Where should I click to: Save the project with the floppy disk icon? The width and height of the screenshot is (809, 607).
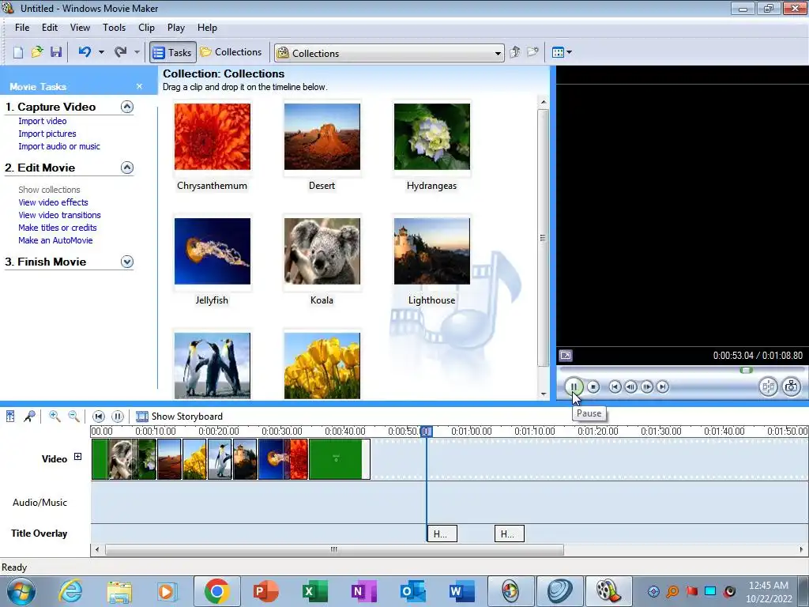[56, 52]
